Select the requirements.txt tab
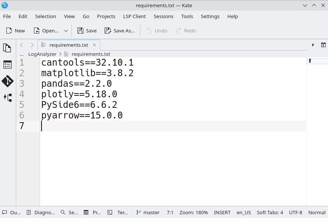This screenshot has width=328, height=218. point(68,45)
